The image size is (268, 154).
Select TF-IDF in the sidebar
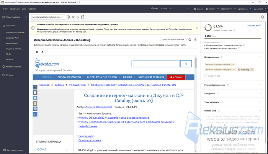pos(8,54)
